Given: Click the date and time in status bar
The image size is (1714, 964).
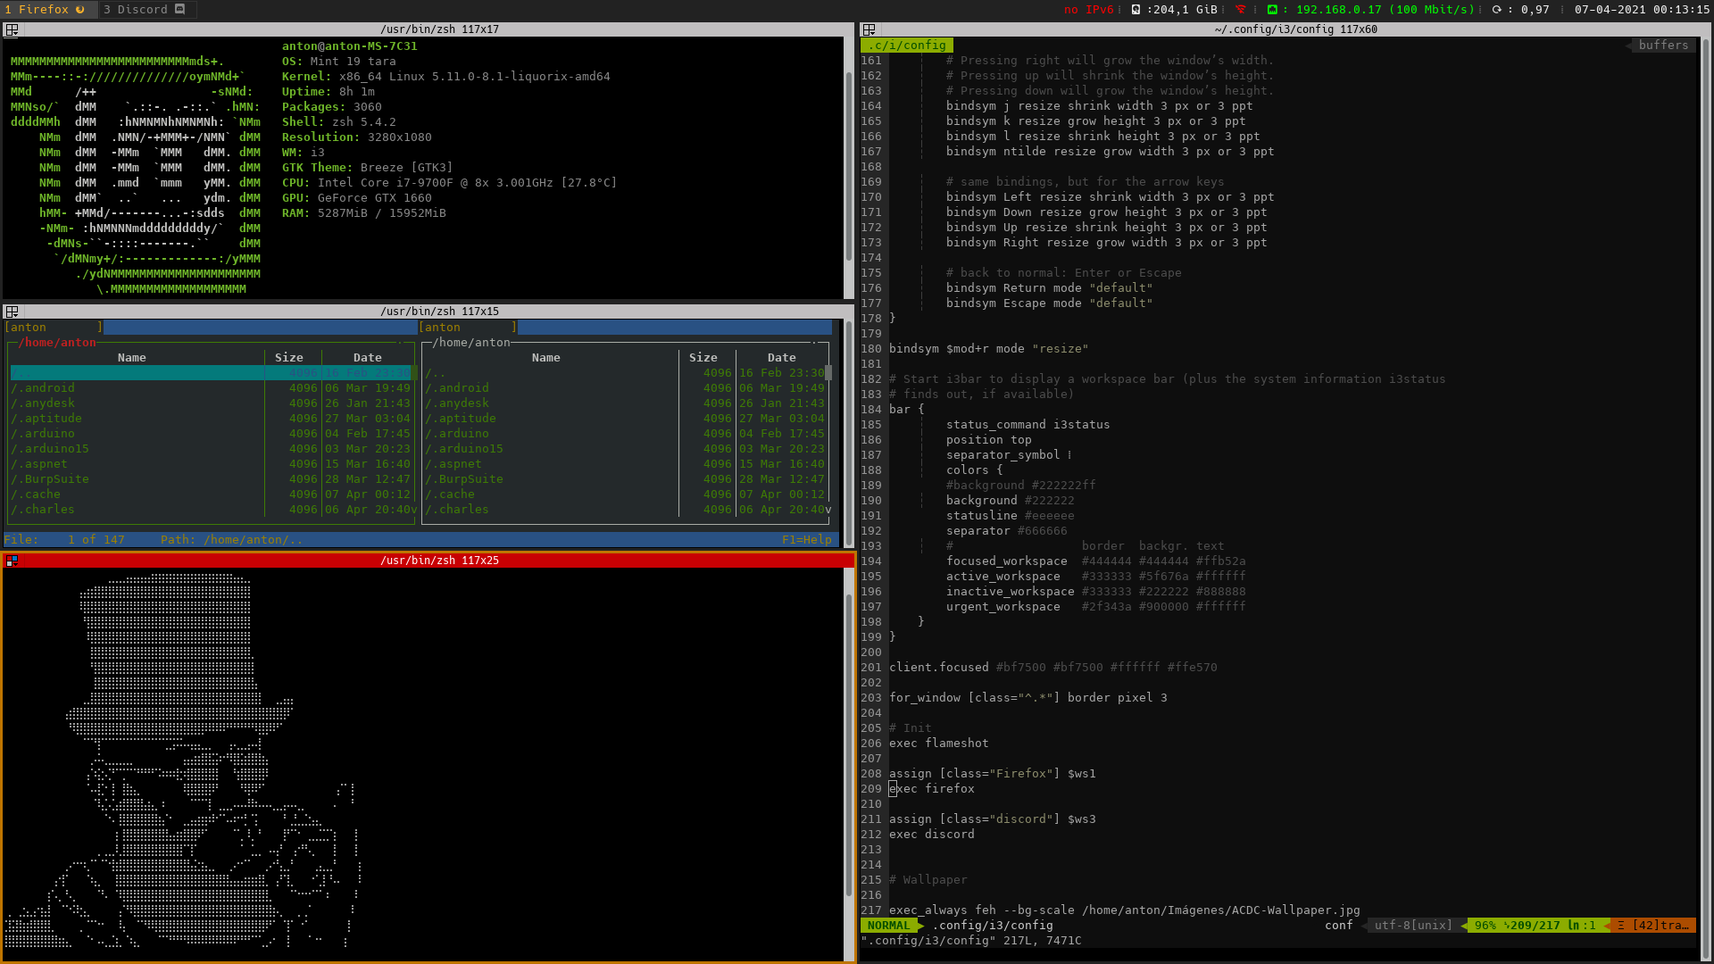Looking at the screenshot, I should [1642, 10].
